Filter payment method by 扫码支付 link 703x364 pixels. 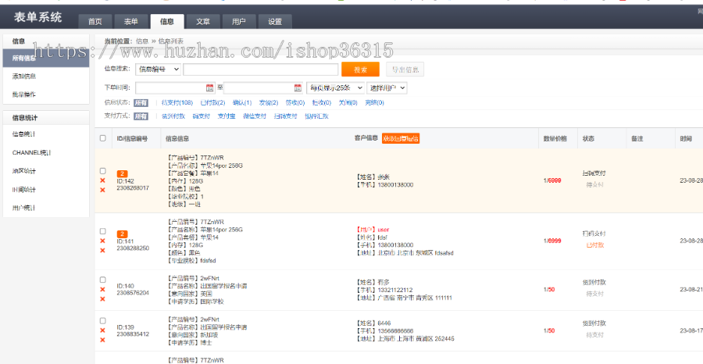(x=286, y=116)
